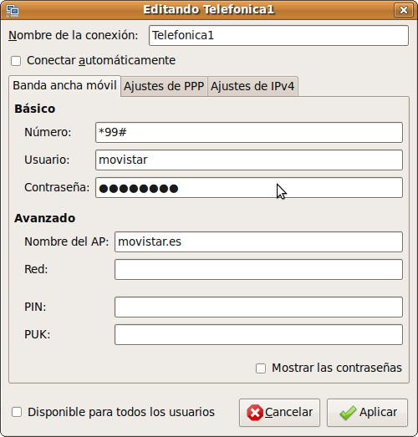
Task: Click the Número field containing *99#
Action: [249, 132]
